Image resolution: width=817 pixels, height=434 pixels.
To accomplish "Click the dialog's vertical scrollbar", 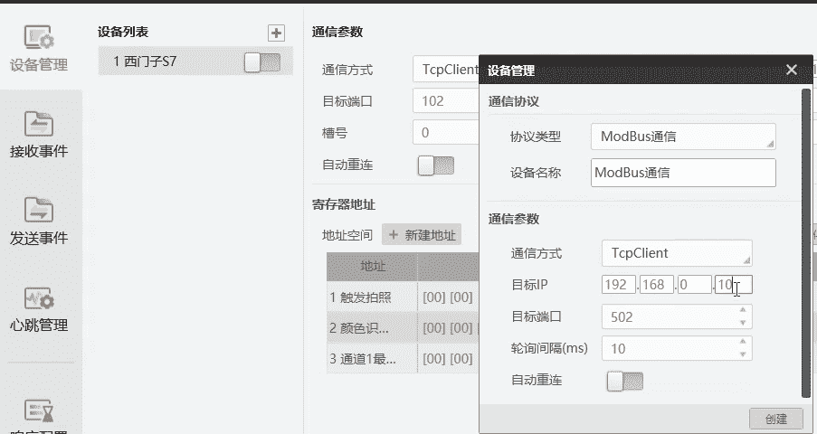I will click(x=805, y=242).
